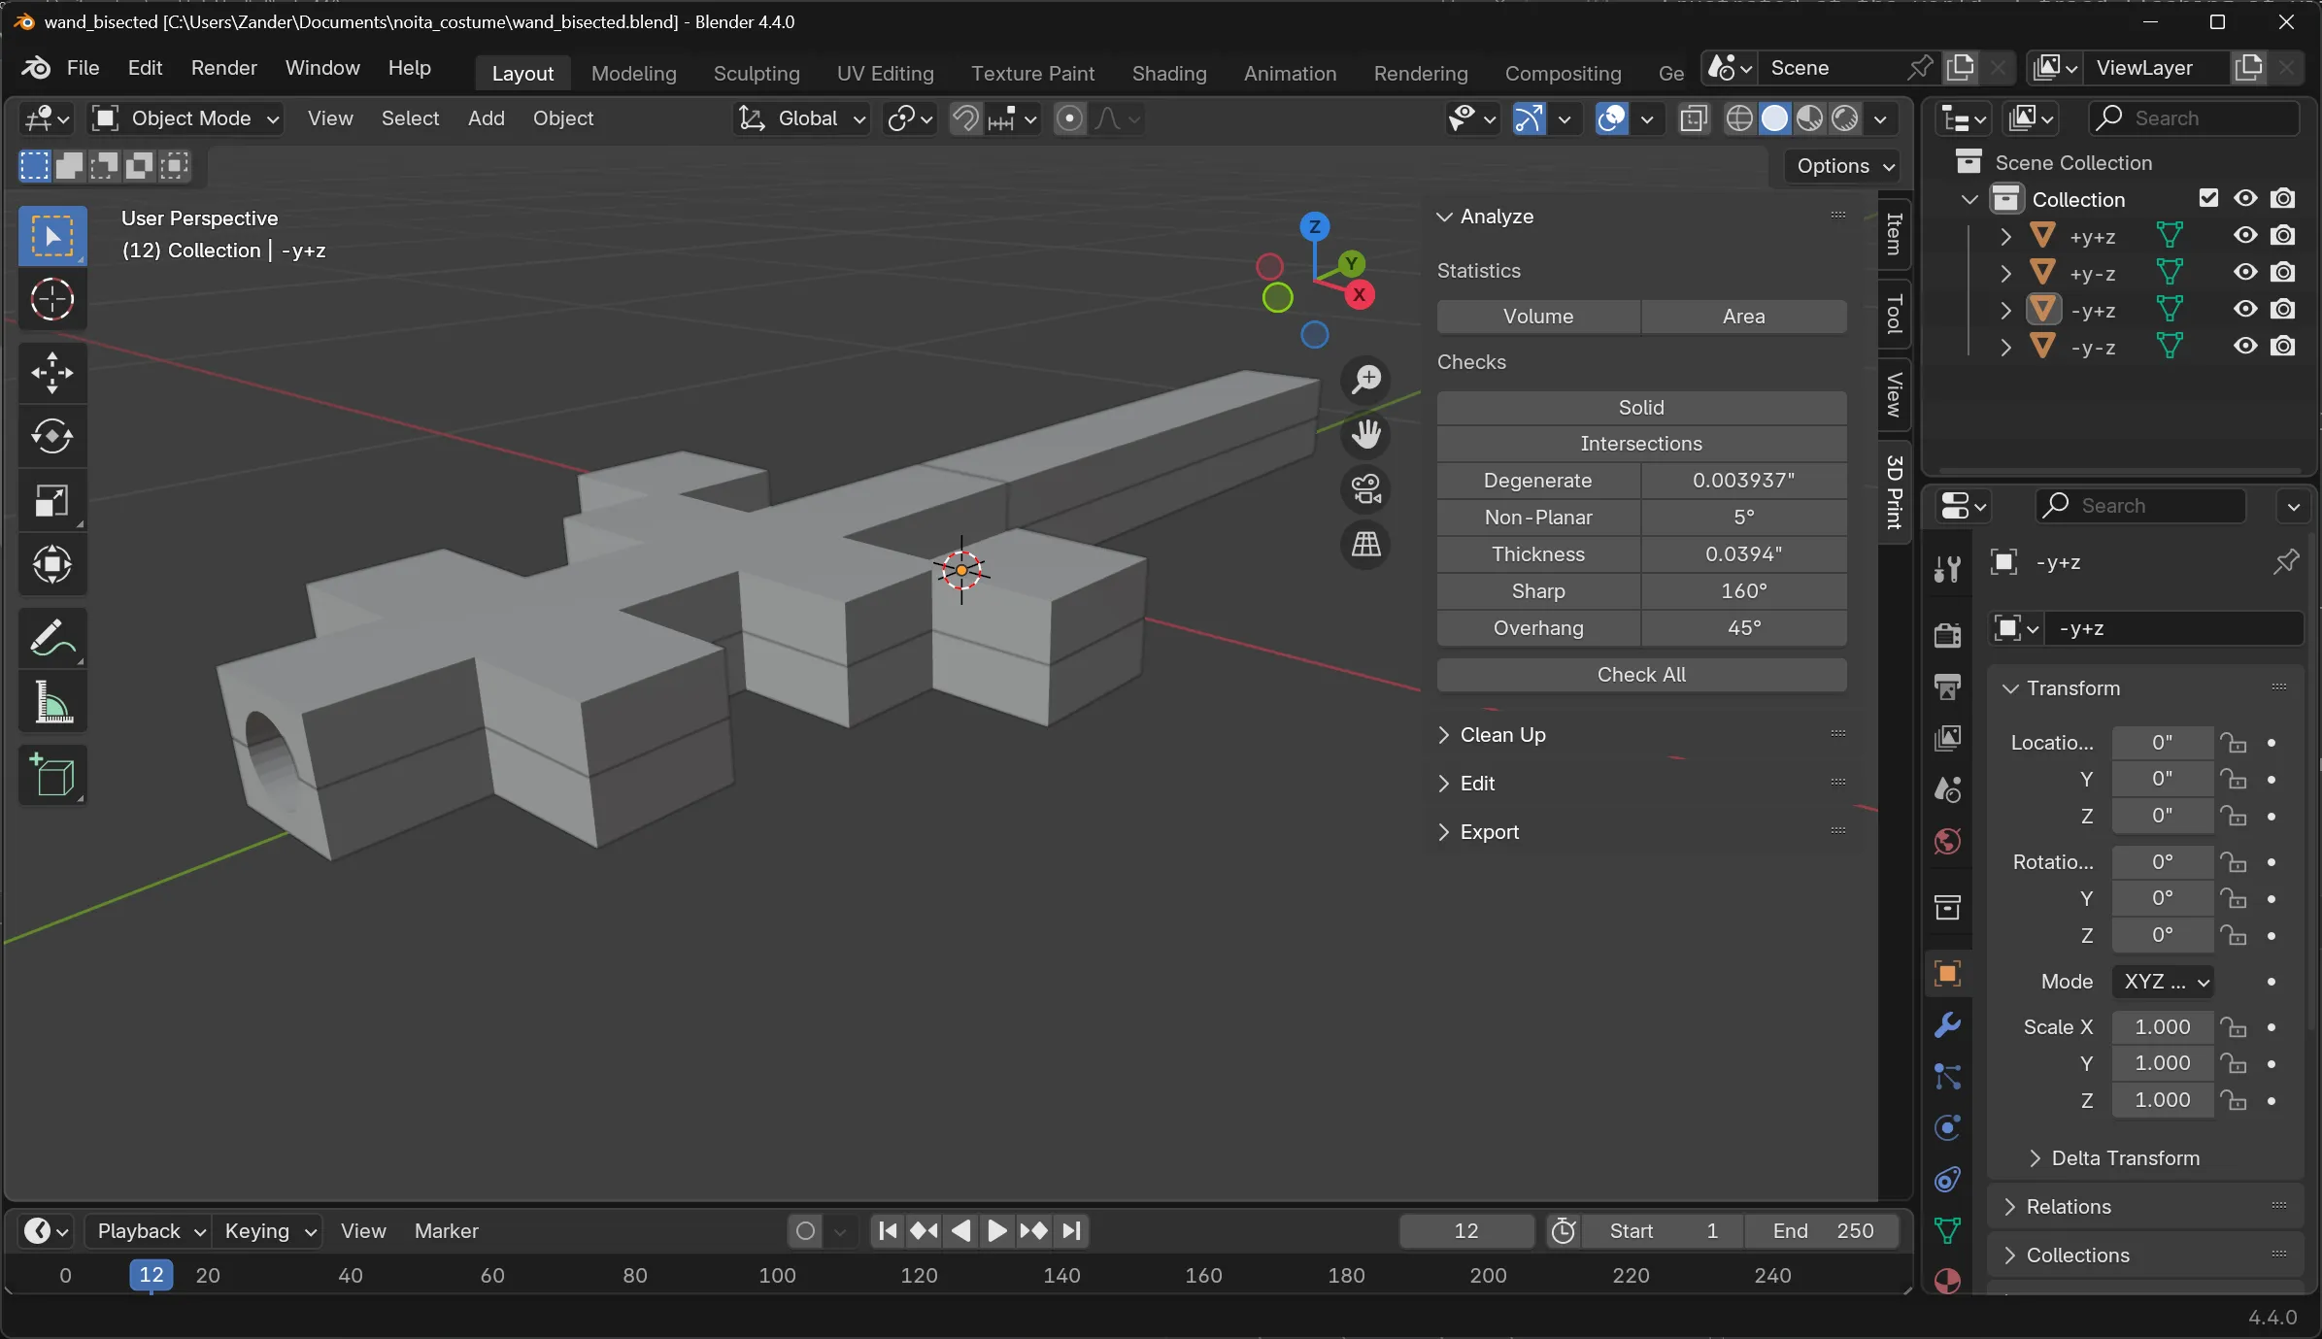This screenshot has width=2322, height=1339.
Task: Disable render for -y-z object
Action: (x=2283, y=347)
